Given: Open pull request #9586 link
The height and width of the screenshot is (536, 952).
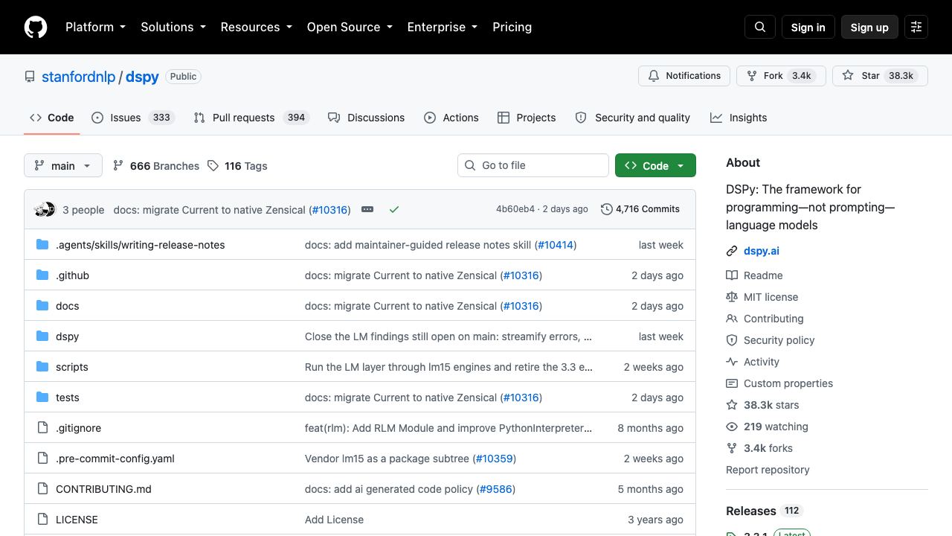Looking at the screenshot, I should 496,489.
